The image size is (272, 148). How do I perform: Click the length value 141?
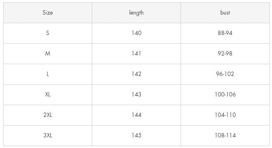coord(136,54)
